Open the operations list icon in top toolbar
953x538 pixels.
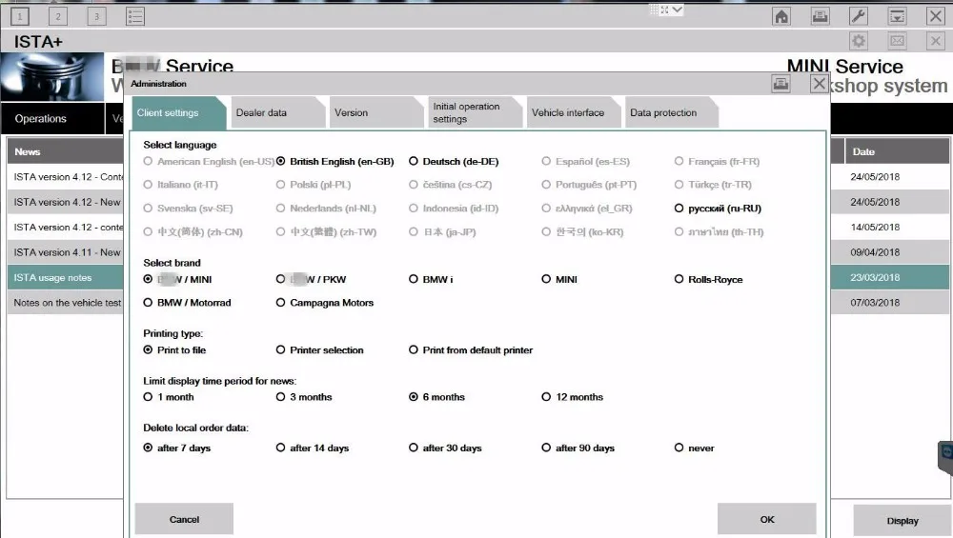pyautogui.click(x=135, y=16)
